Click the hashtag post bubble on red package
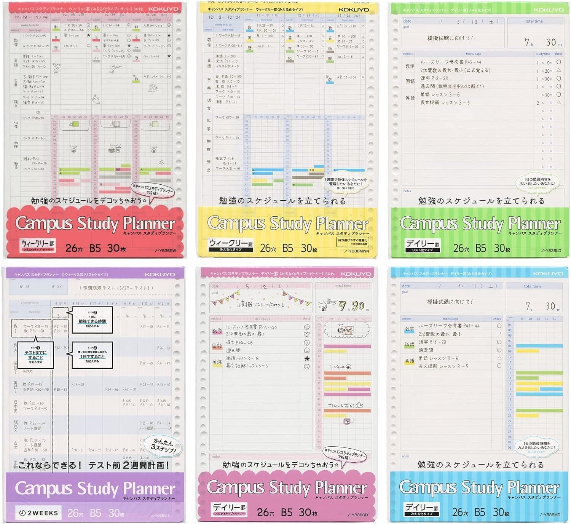The height and width of the screenshot is (524, 571). 152,191
